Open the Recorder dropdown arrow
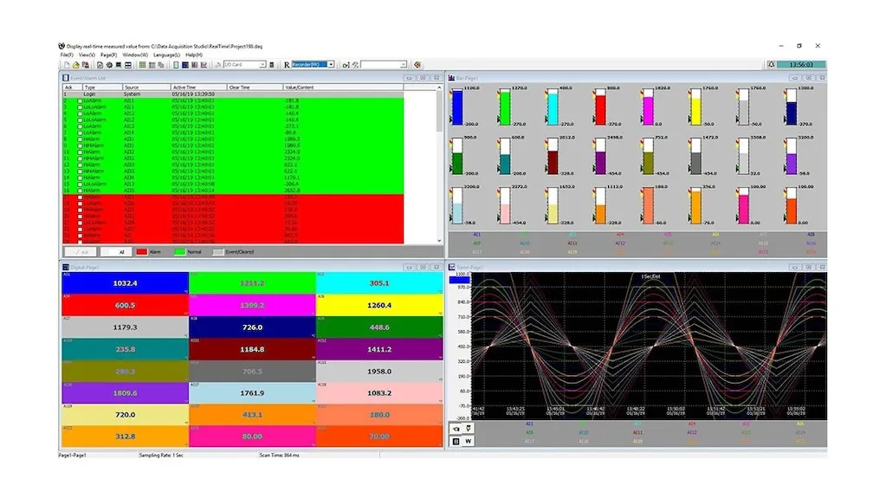 point(331,65)
